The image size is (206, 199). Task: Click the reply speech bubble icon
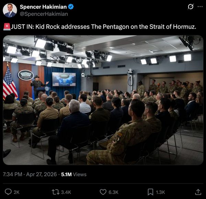(x=8, y=192)
